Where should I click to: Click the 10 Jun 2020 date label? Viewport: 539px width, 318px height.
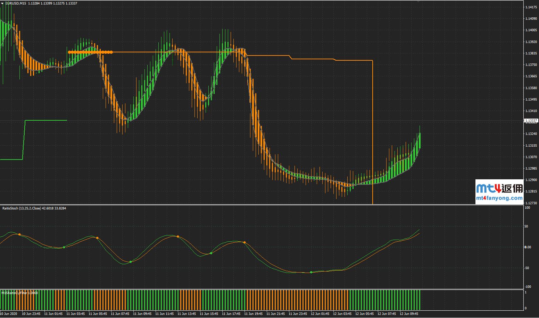coord(8,314)
